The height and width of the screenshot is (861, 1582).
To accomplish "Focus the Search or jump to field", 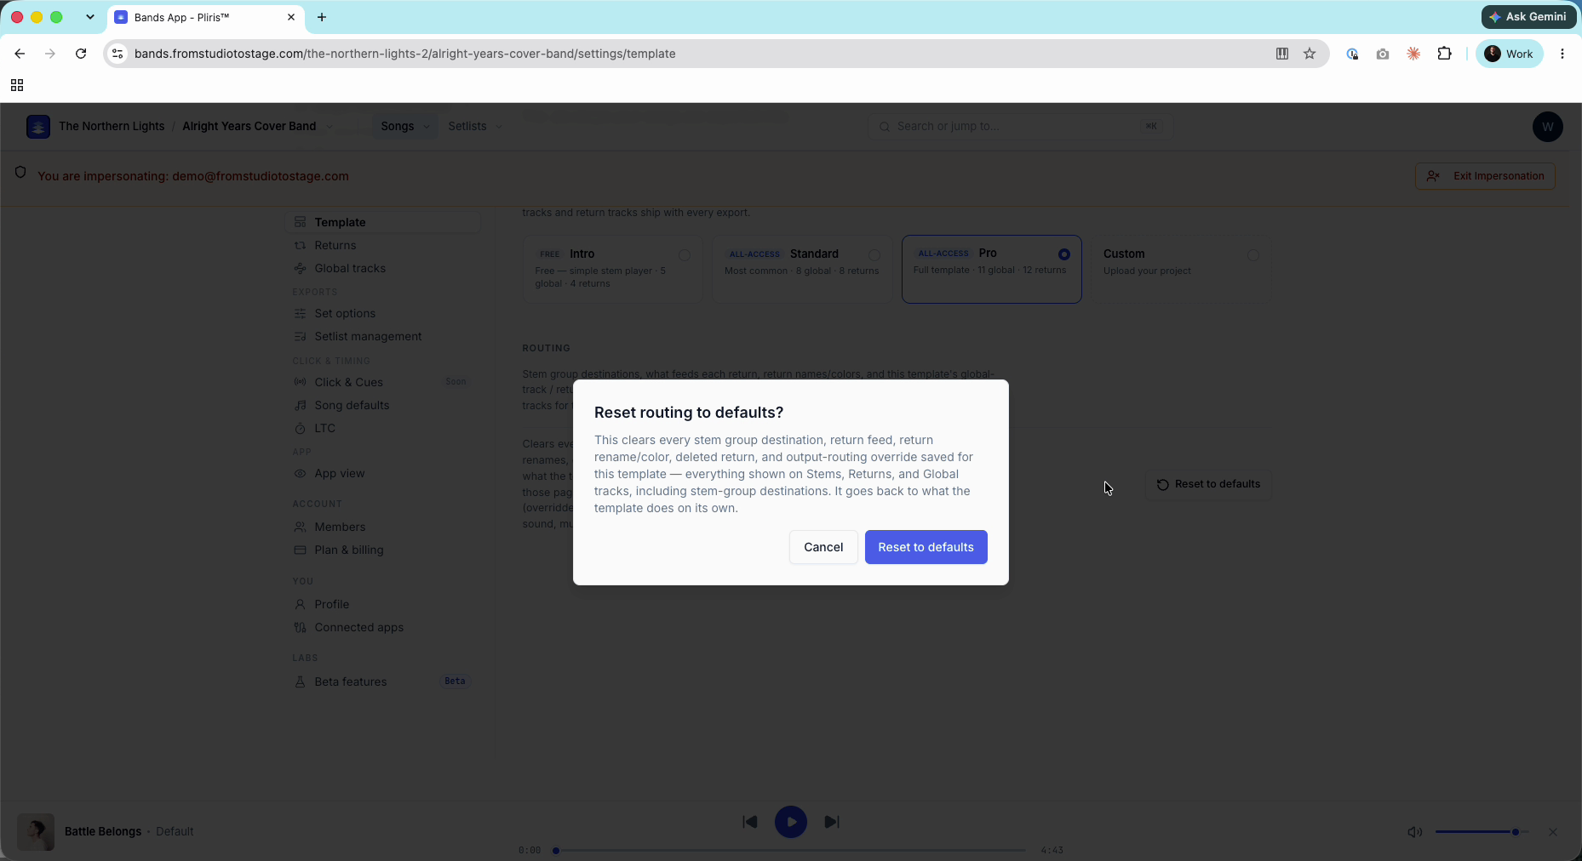I will coord(1020,126).
